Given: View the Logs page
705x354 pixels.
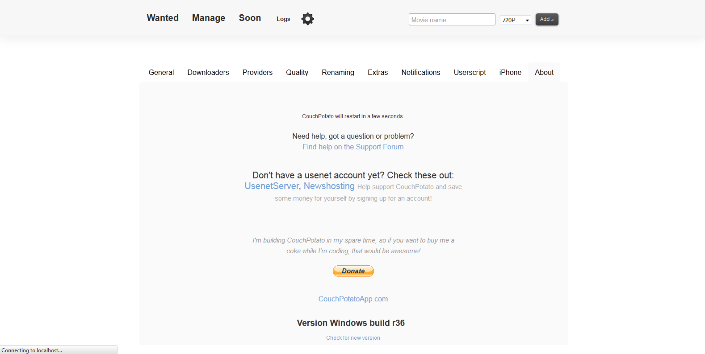Looking at the screenshot, I should coord(283,19).
